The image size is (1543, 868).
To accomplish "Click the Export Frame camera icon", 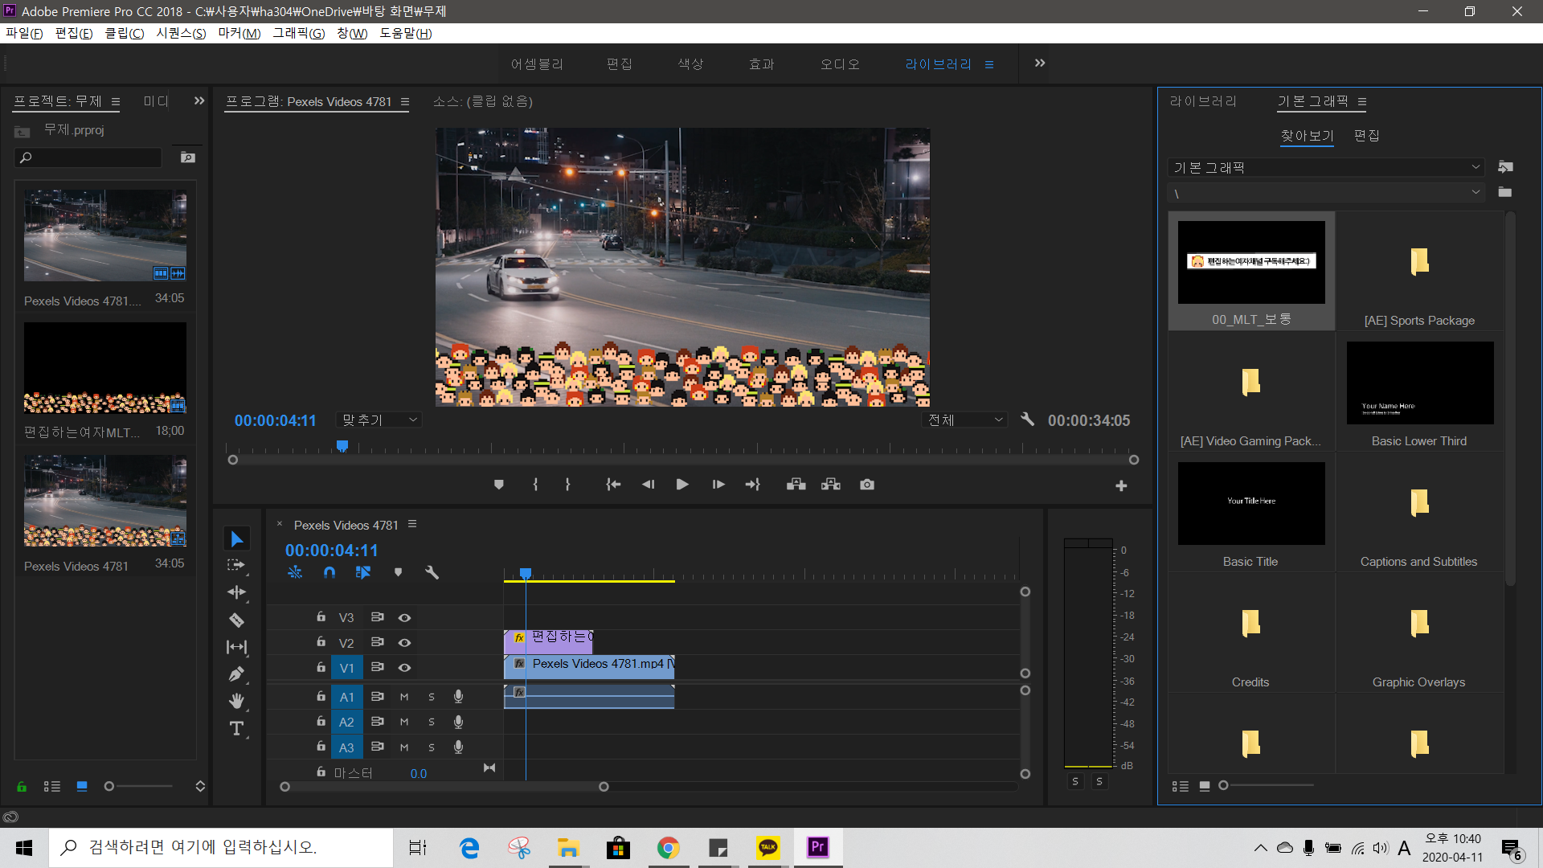I will (x=866, y=485).
